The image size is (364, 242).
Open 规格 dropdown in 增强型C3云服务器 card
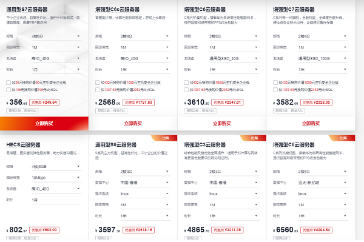[234, 172]
